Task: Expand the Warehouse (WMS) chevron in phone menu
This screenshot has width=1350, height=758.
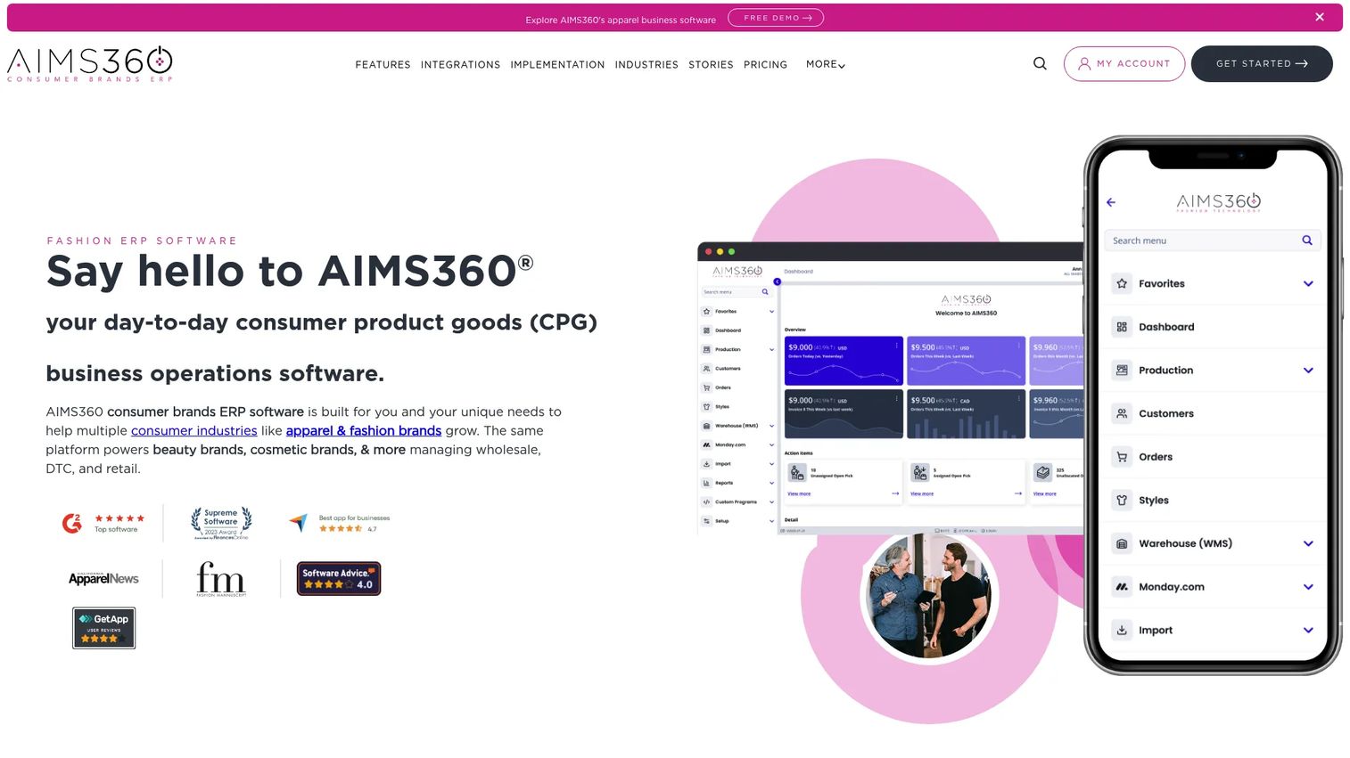Action: pyautogui.click(x=1308, y=544)
